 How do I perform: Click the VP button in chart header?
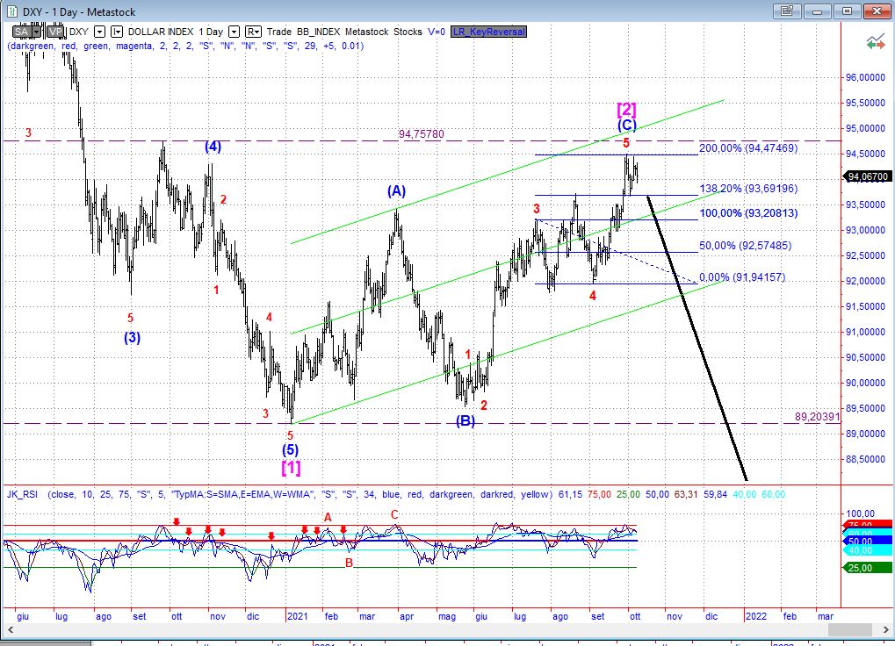55,32
